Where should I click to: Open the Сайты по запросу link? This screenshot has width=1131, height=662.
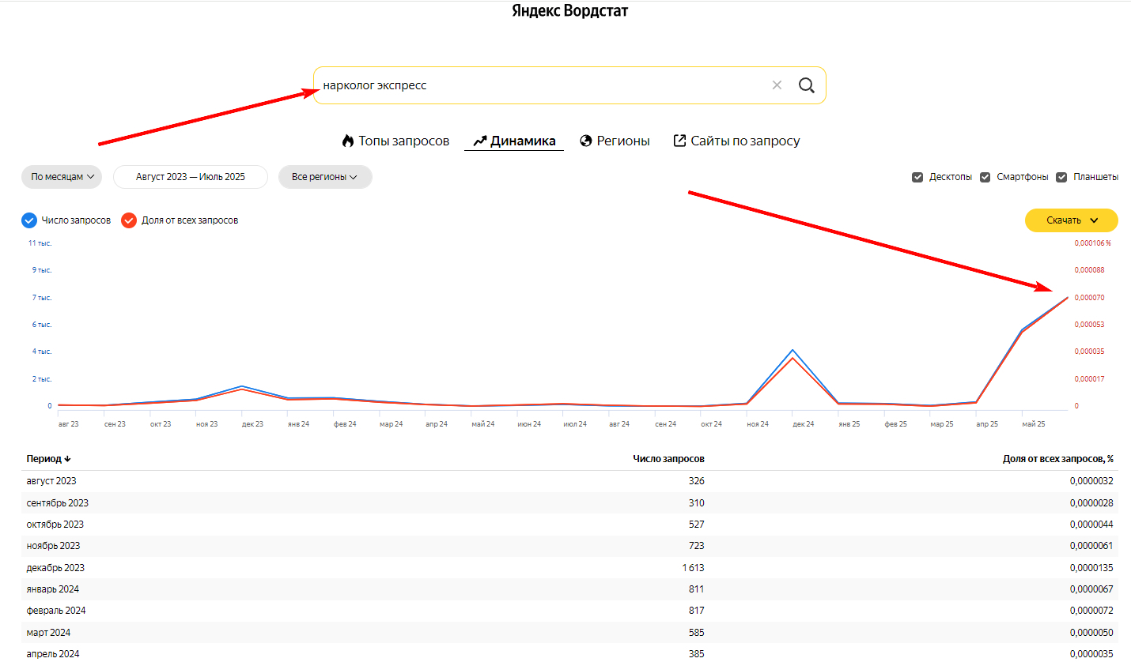[745, 141]
